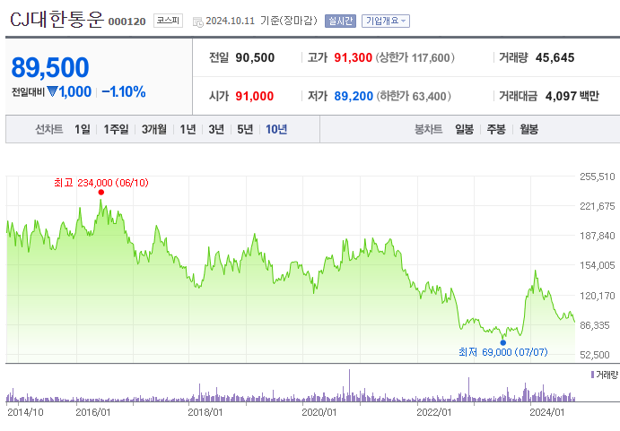The width and height of the screenshot is (620, 431).
Task: Click the 하한가 63,400 text
Action: click(x=414, y=96)
